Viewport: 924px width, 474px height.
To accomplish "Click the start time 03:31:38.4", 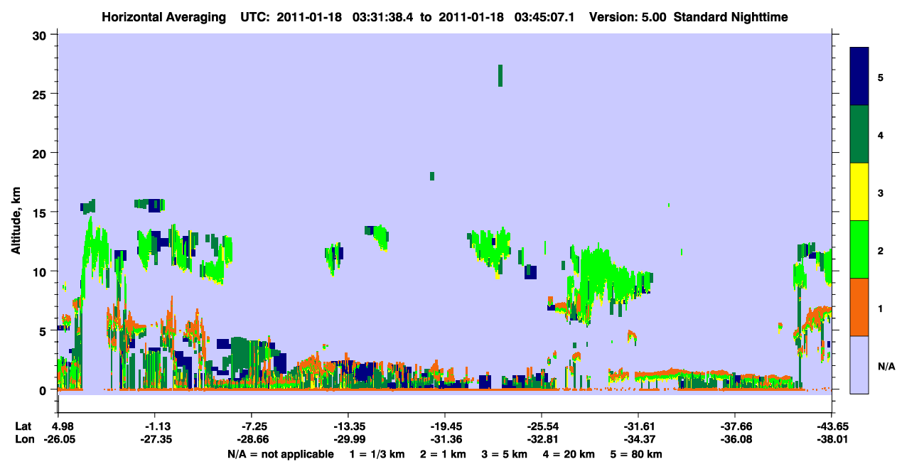I will pyautogui.click(x=383, y=16).
